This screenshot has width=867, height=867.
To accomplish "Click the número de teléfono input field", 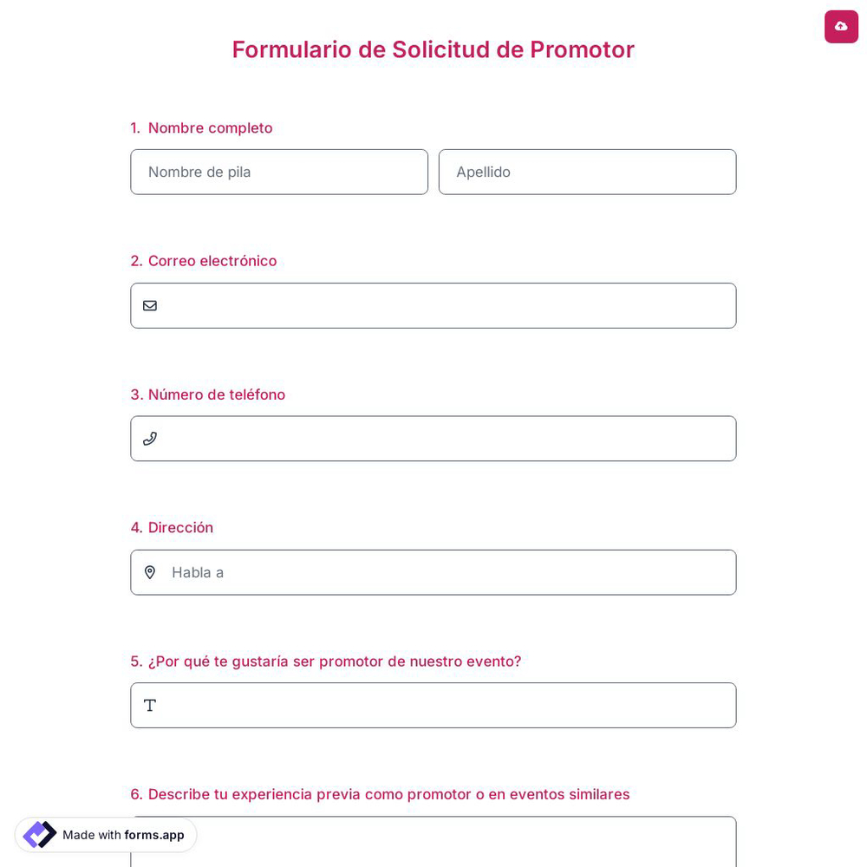I will click(451, 439).
